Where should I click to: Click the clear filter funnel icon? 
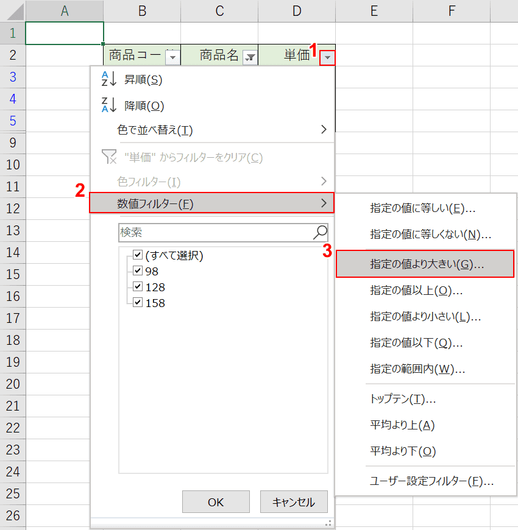[109, 157]
